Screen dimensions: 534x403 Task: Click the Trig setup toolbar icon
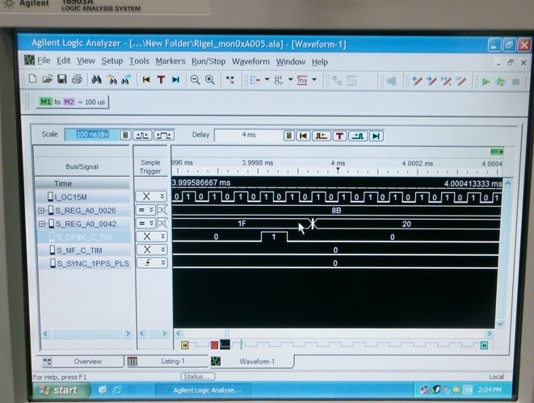click(302, 80)
